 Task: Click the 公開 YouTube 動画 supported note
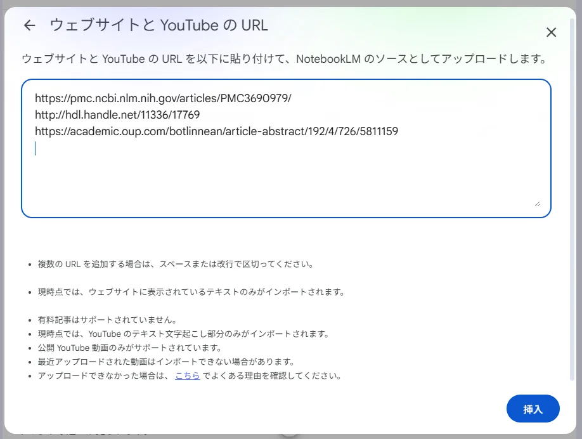pyautogui.click(x=129, y=348)
